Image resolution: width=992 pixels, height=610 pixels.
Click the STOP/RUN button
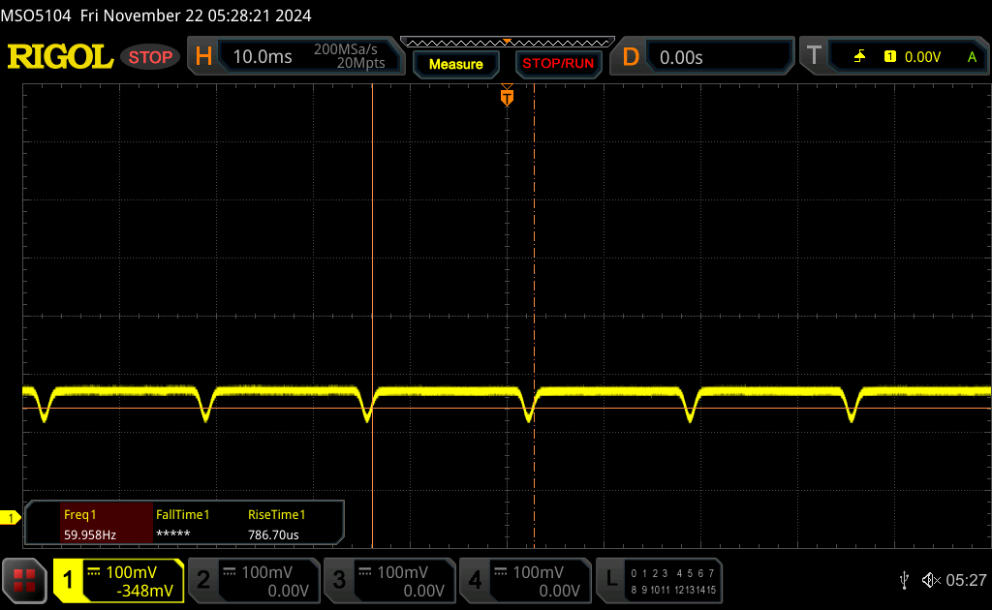(558, 64)
